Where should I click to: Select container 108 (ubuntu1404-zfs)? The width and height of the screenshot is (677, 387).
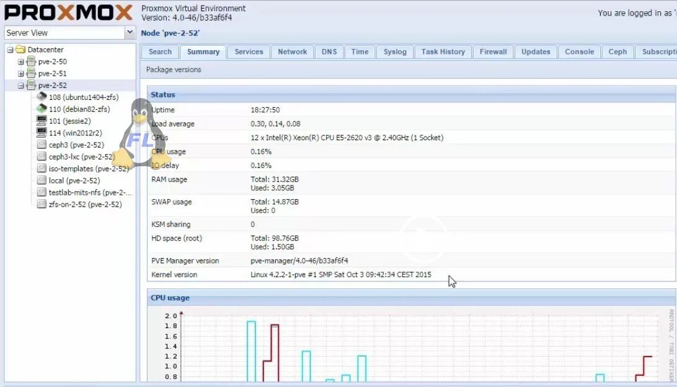coord(83,97)
